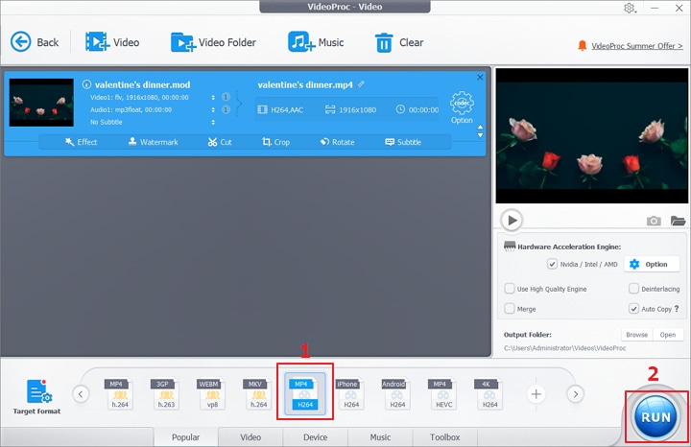Select MP4 HEVC format preset
The image size is (691, 447).
[x=443, y=393]
